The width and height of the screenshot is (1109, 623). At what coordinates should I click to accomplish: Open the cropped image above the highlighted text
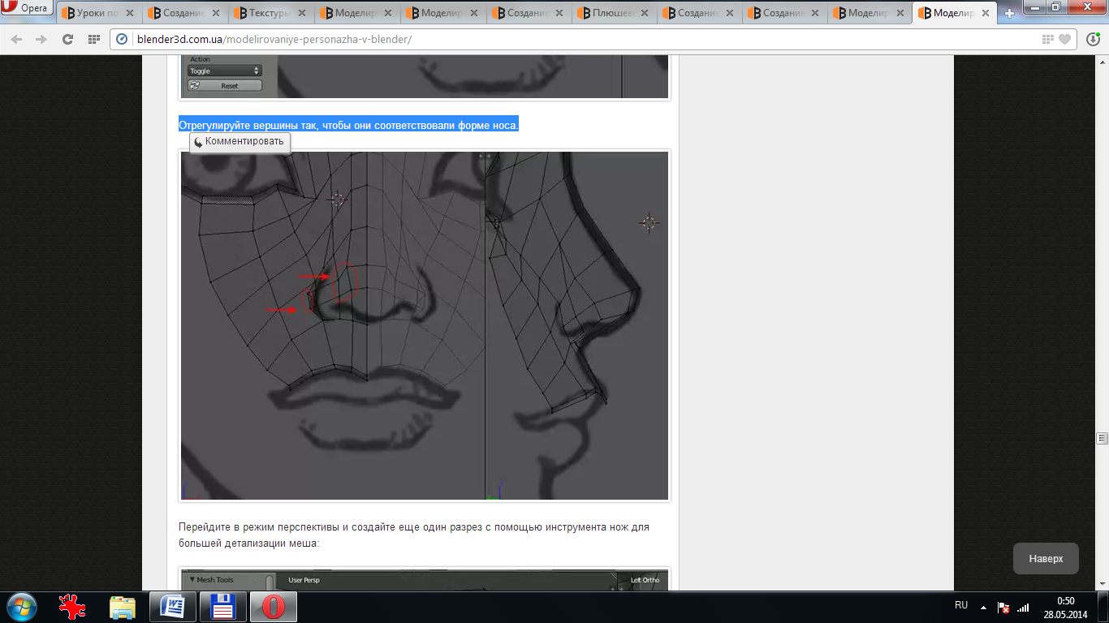pos(425,77)
